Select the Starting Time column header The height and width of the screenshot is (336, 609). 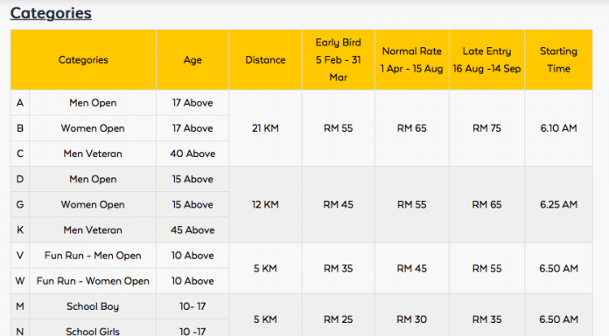tap(558, 59)
